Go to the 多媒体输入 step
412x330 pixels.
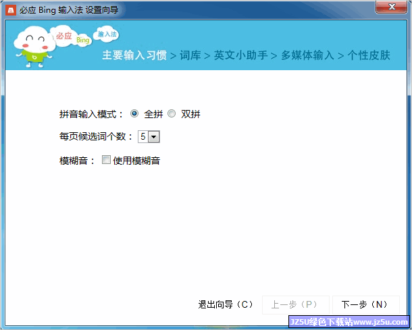[307, 55]
